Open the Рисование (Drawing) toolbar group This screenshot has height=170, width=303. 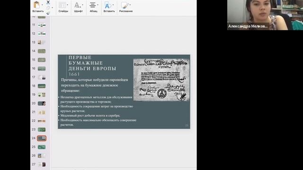tap(126, 7)
